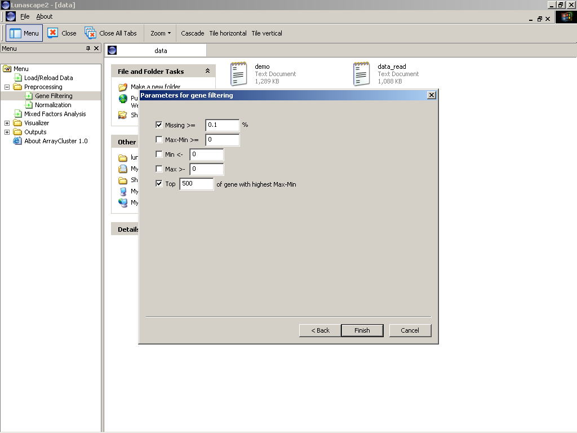The height and width of the screenshot is (433, 577).
Task: Restore the inner document window
Action: click(x=539, y=19)
